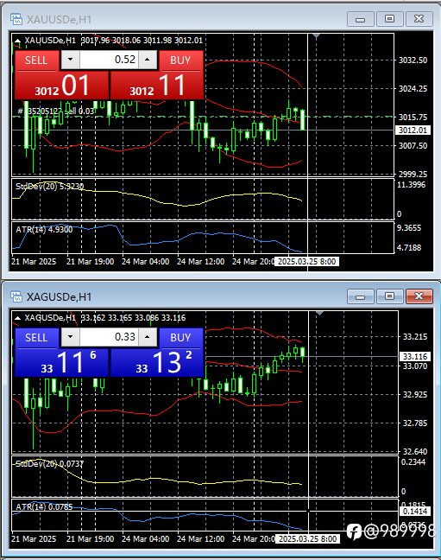Click the chart shift marker on XAUUSDe chart

316,36
